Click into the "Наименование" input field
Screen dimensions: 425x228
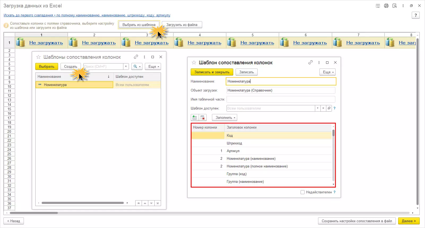tap(281, 81)
